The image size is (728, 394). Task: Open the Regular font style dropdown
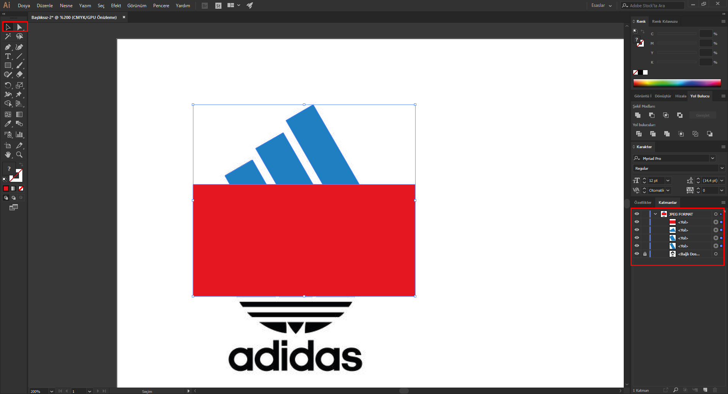coord(722,168)
